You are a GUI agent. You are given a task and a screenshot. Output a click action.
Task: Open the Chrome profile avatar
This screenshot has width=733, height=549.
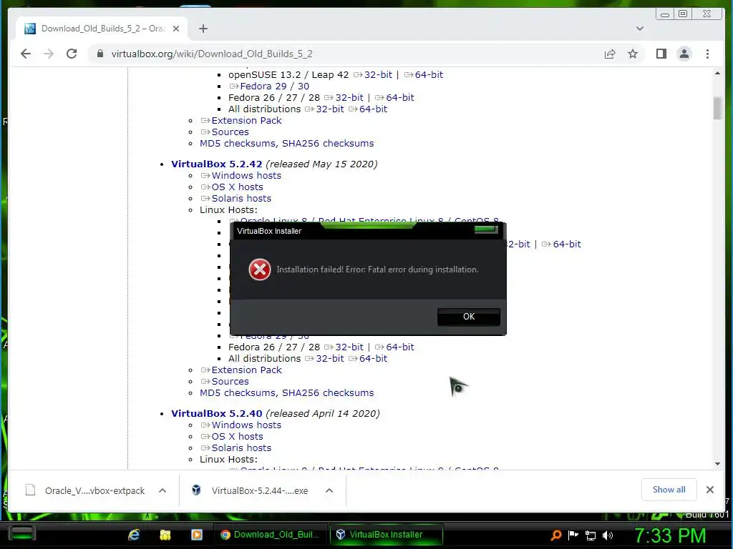click(x=684, y=54)
